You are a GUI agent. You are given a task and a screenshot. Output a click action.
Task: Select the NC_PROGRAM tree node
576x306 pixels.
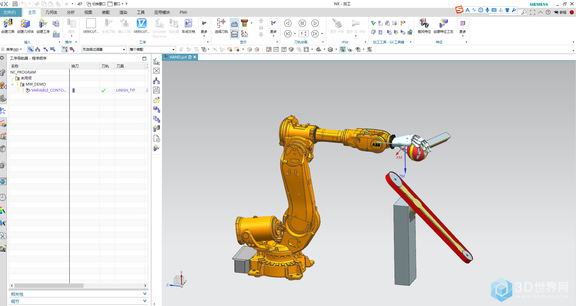tap(23, 72)
